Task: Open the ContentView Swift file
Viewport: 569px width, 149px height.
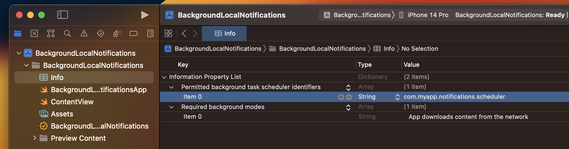Action: click(x=72, y=102)
